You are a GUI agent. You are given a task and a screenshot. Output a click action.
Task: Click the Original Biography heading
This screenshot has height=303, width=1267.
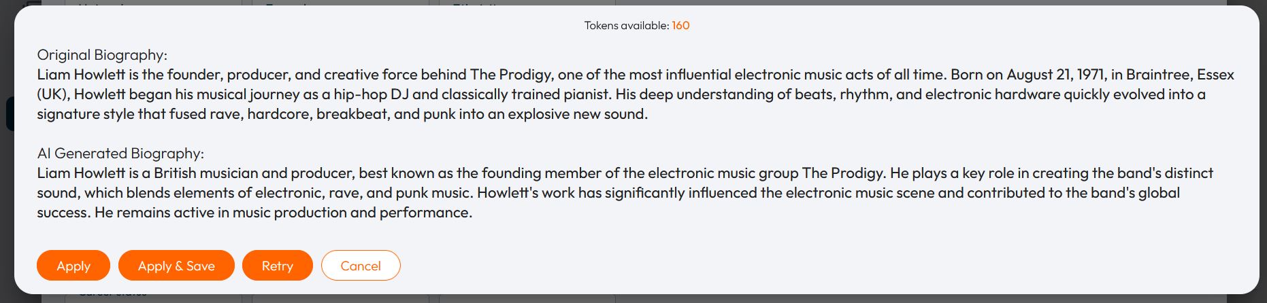pyautogui.click(x=102, y=55)
